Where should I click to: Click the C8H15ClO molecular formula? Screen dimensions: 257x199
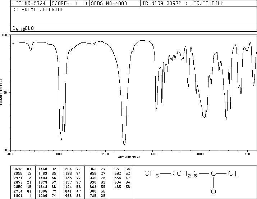pyautogui.click(x=23, y=28)
